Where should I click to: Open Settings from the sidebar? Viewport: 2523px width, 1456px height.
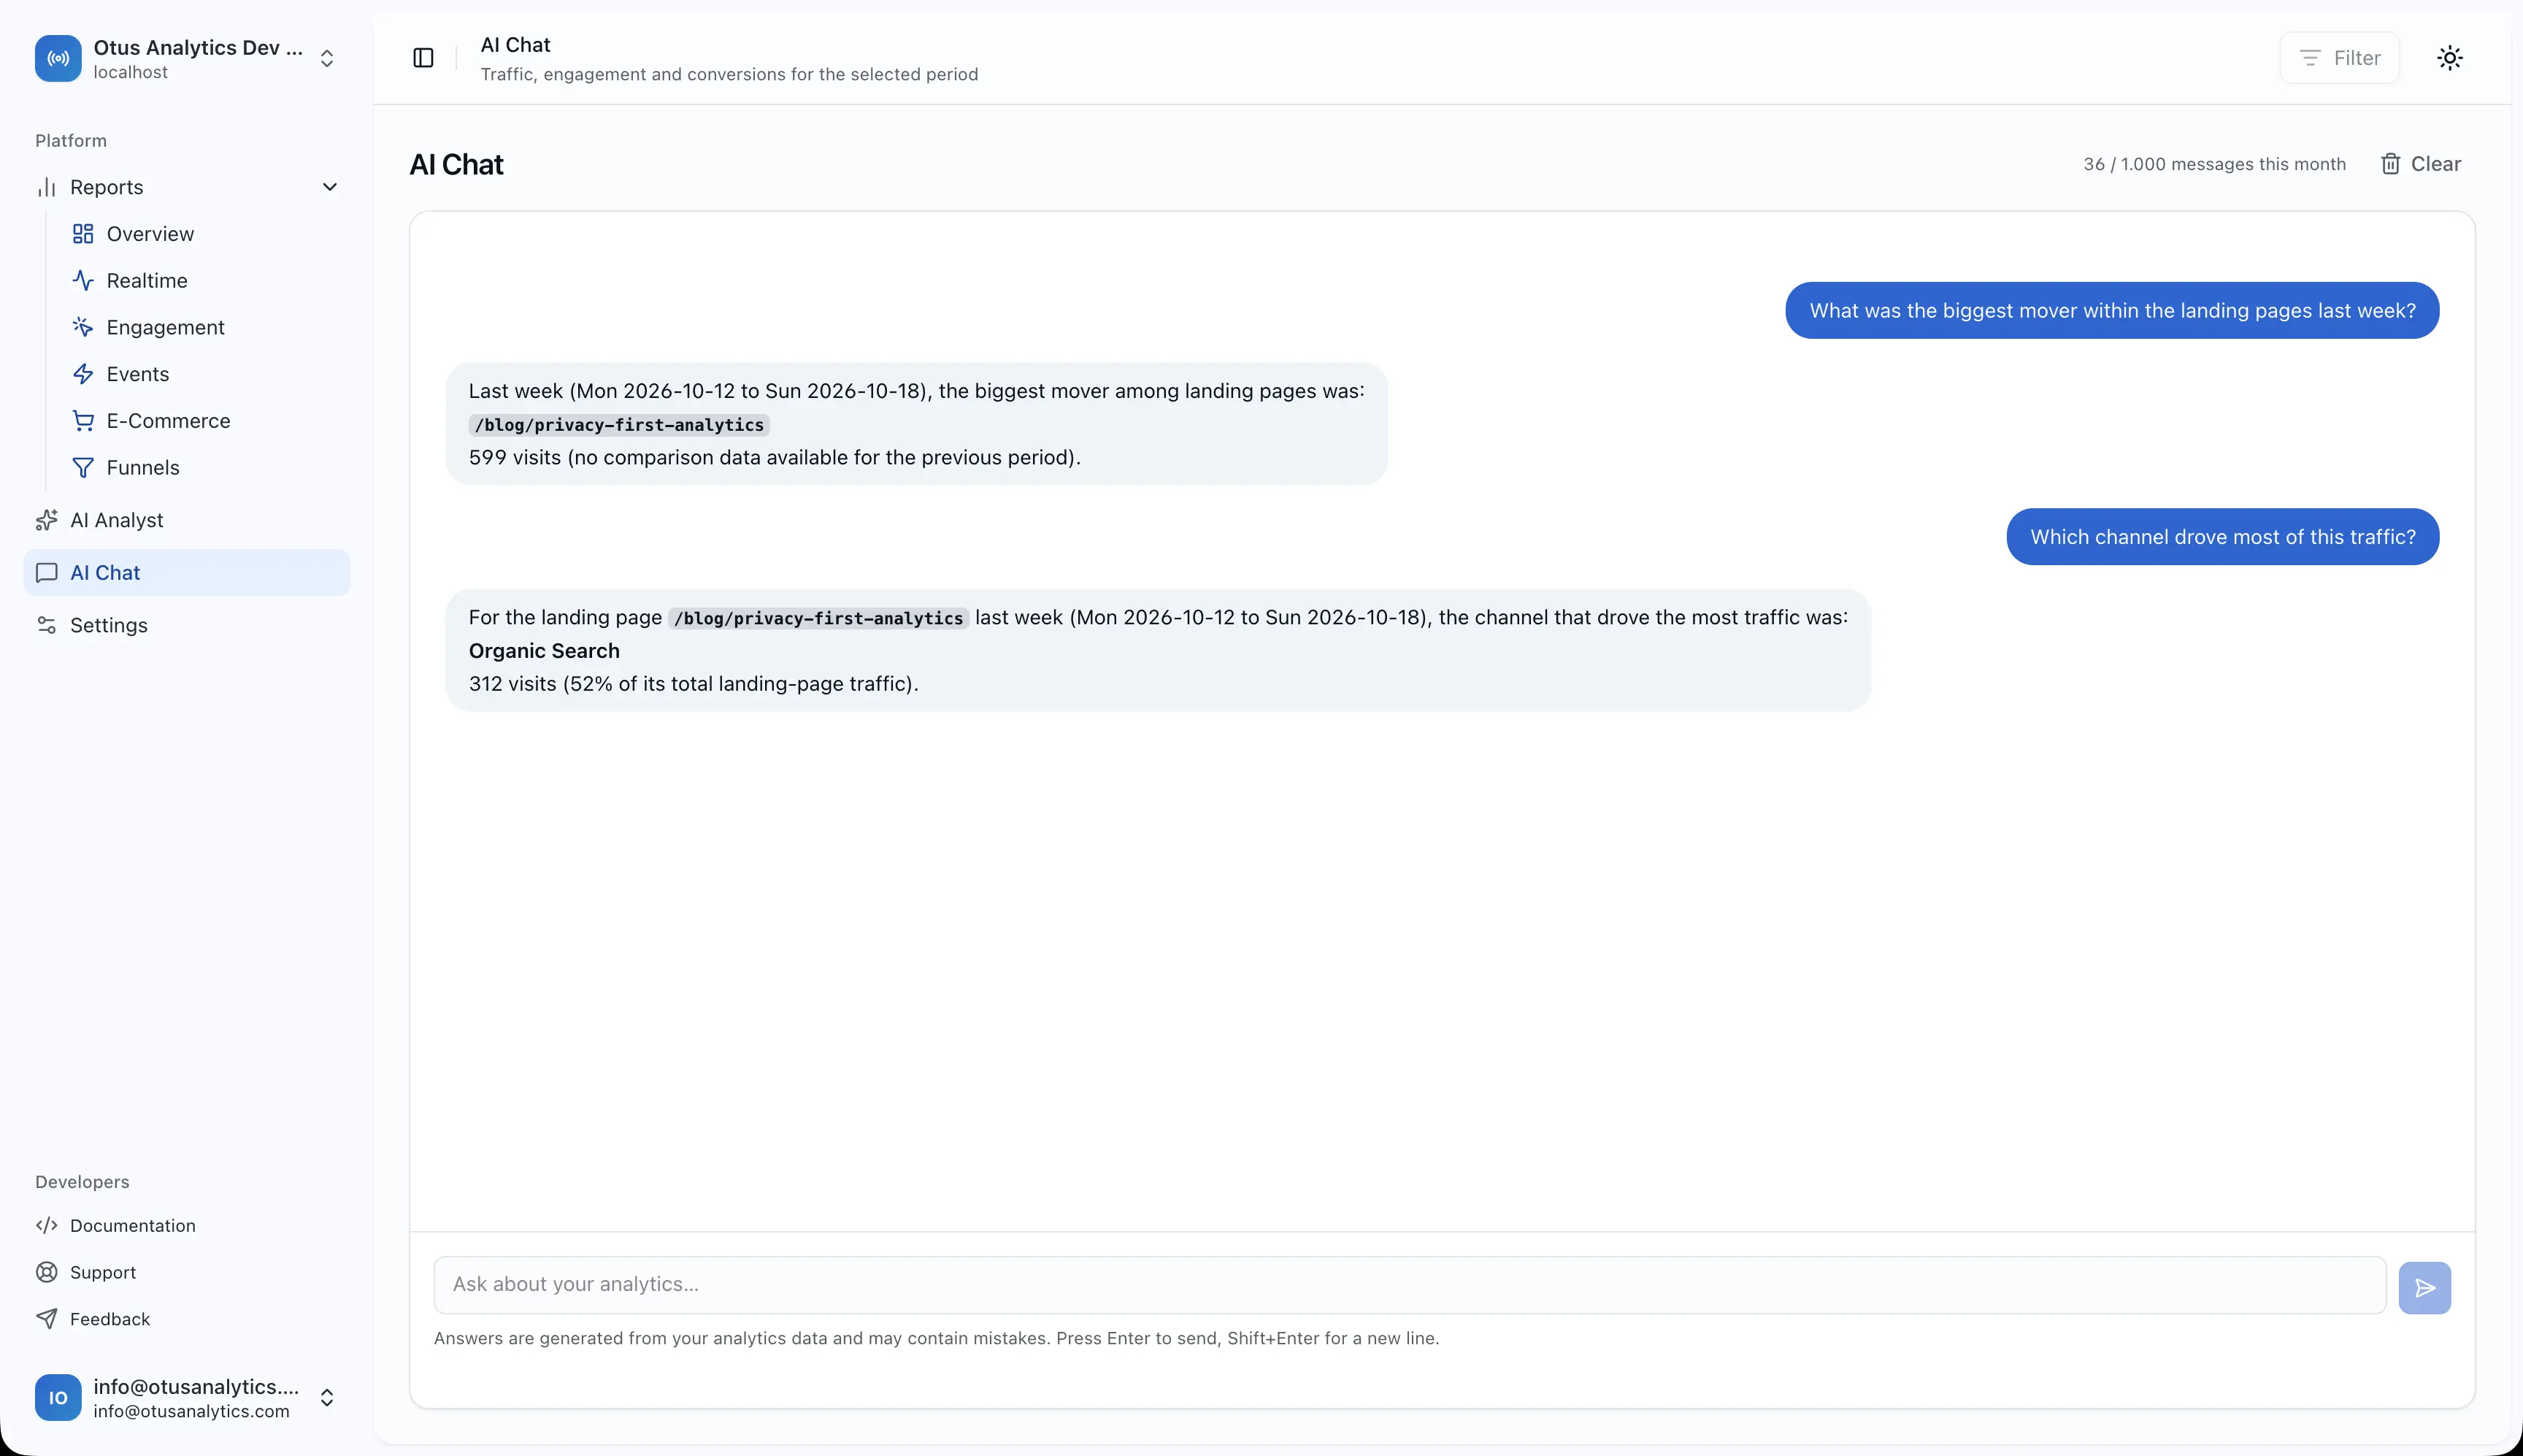point(186,625)
